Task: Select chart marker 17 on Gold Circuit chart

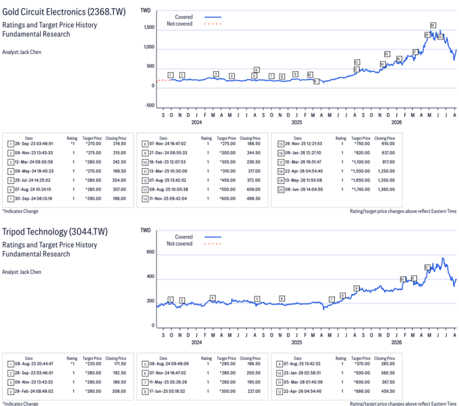Action: click(415, 52)
